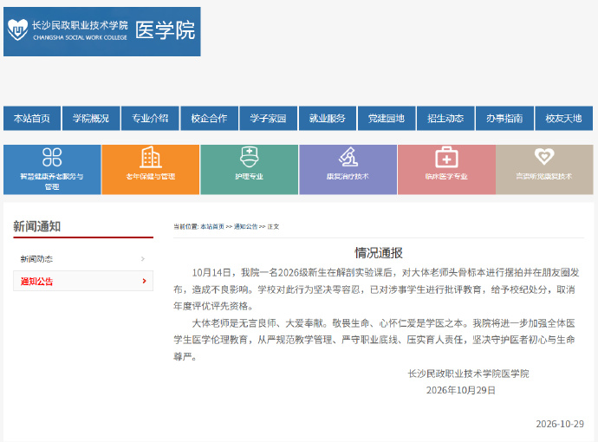Click the CHANGSHA SOCIAL WORK COLLEGE text
598x442 pixels.
click(80, 38)
